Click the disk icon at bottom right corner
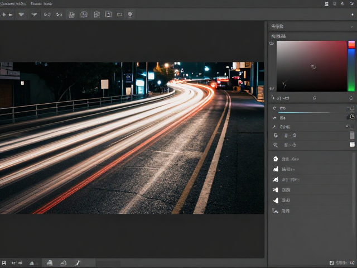The image size is (357, 268). click(x=331, y=263)
